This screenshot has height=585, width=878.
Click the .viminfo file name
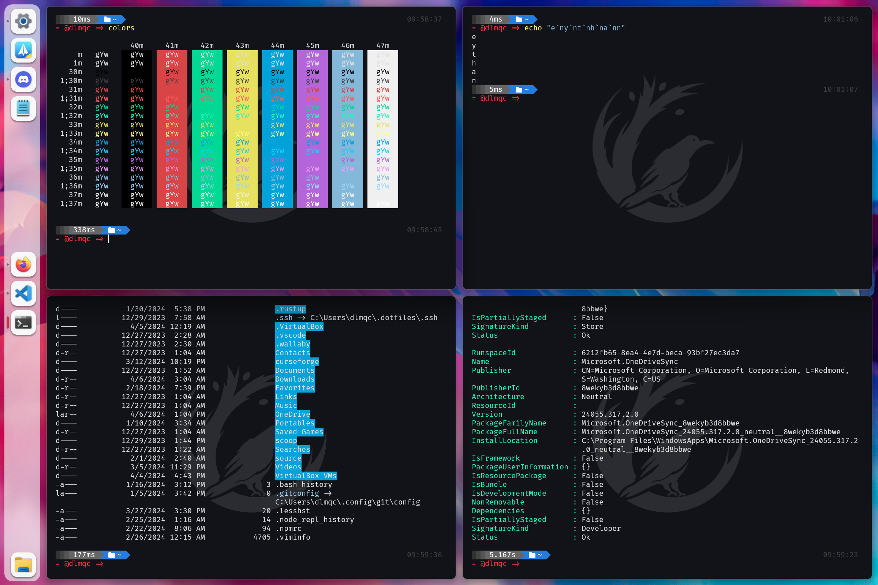(x=292, y=537)
